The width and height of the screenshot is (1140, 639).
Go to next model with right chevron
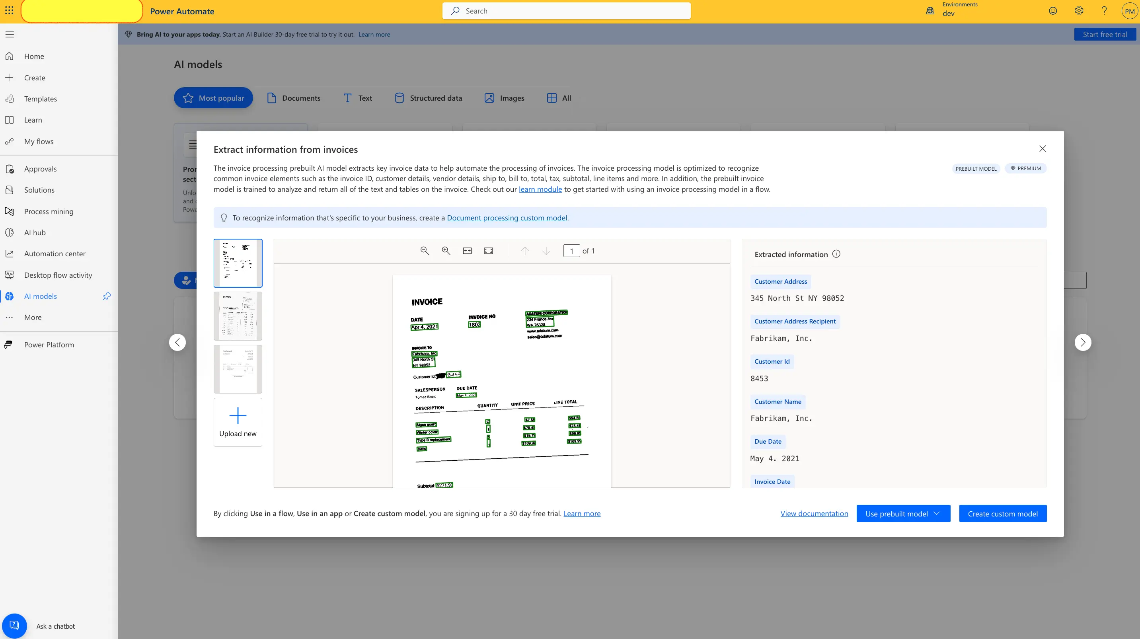tap(1082, 342)
